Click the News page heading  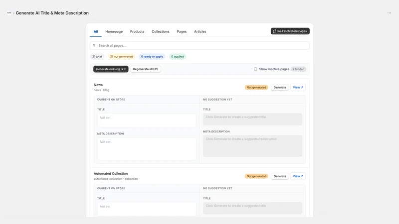(x=98, y=85)
